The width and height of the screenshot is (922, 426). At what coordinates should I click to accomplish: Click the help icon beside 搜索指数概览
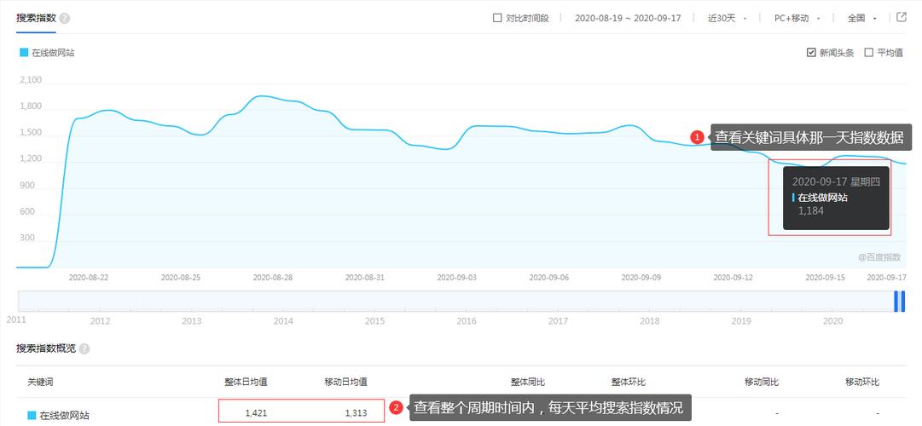coord(84,349)
